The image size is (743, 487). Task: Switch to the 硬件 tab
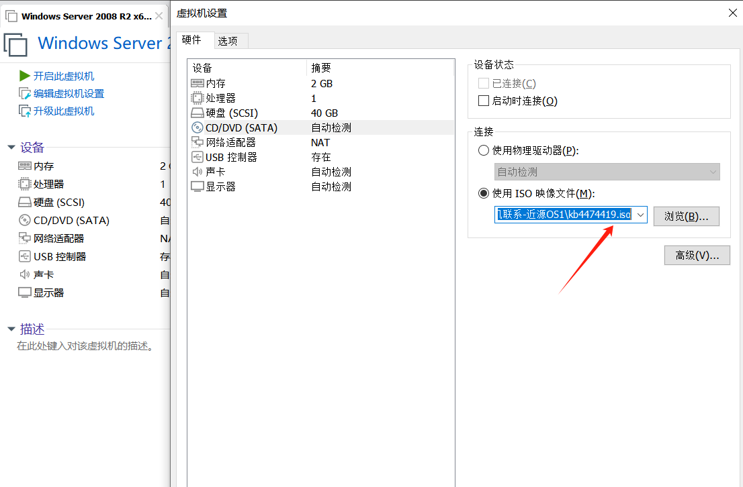(195, 40)
